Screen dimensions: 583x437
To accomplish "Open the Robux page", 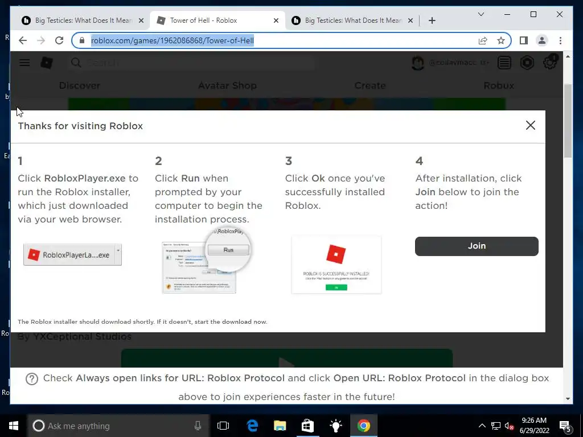I will click(499, 85).
